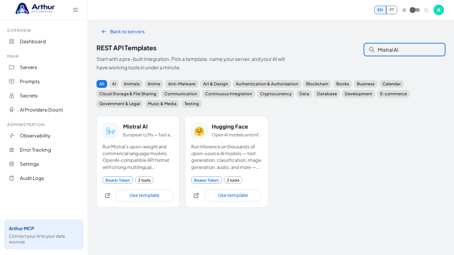Click the Hugging Face emoji logo

[199, 131]
